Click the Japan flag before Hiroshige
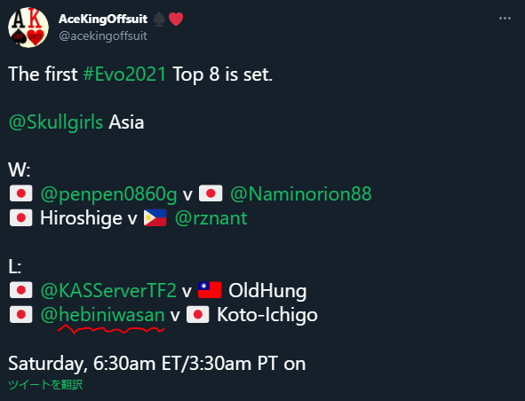525x401 pixels. click(20, 218)
